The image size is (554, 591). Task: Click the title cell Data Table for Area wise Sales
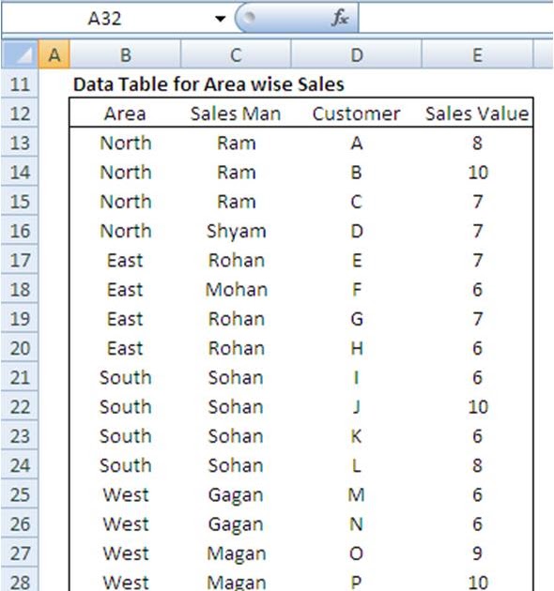pos(208,84)
